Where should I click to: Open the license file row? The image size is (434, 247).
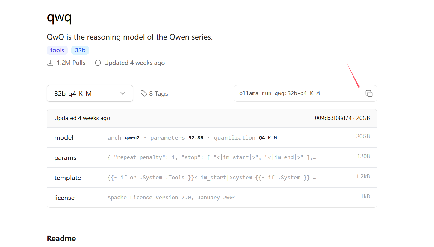212,198
